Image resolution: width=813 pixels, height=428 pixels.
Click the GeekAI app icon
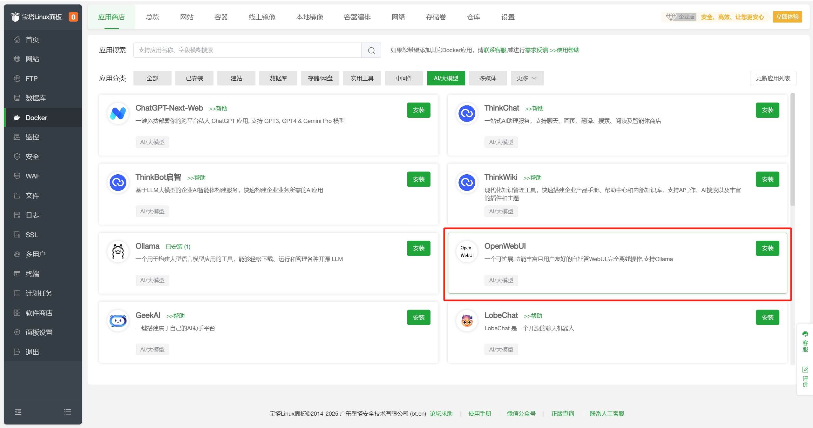[x=118, y=320]
